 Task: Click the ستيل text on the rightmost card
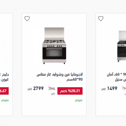click(117, 80)
